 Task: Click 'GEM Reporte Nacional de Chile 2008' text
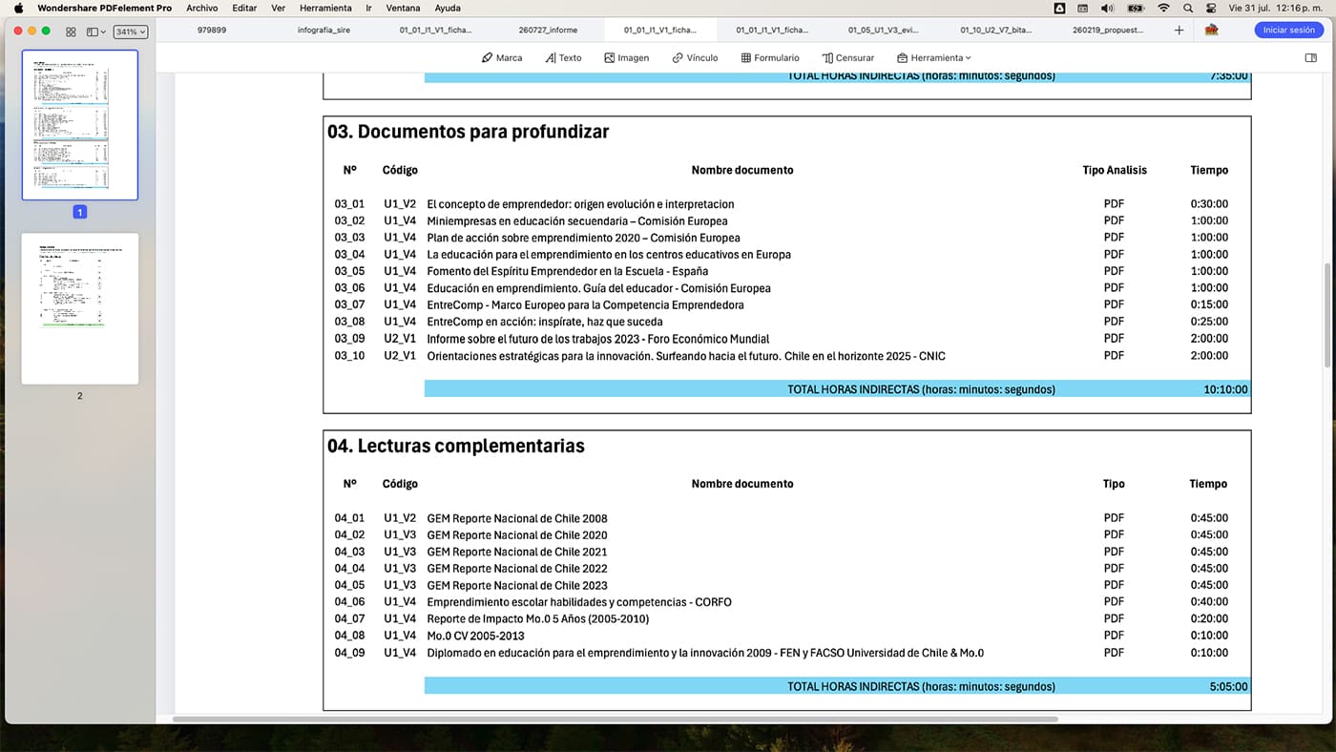(516, 518)
